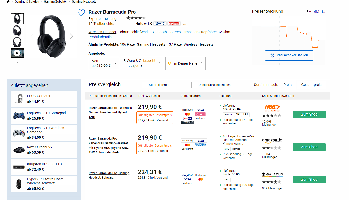This screenshot has width=349, height=200.
Task: Go to Gaming Headsets breadcrumb
Action: pyautogui.click(x=84, y=2)
